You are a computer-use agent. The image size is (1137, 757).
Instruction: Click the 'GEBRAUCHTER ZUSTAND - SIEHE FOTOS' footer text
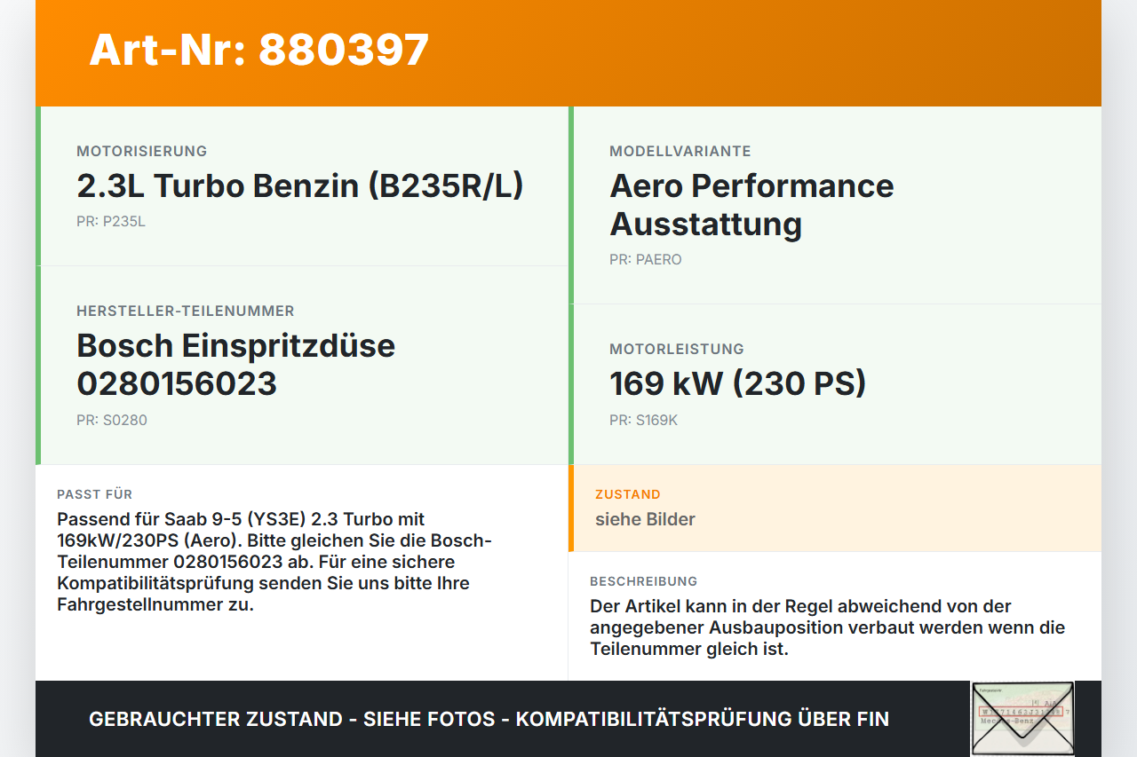click(x=489, y=719)
